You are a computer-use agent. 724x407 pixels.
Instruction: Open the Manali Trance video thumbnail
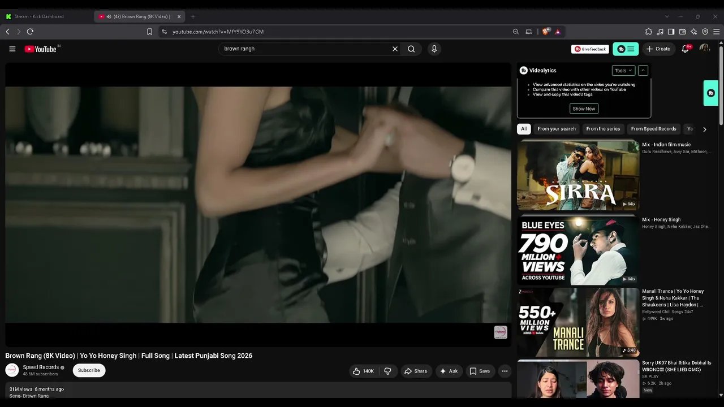(578, 322)
